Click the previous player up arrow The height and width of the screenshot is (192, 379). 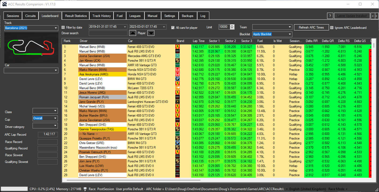133,33
